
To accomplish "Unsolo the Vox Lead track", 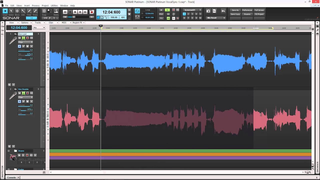I will 23,38.
